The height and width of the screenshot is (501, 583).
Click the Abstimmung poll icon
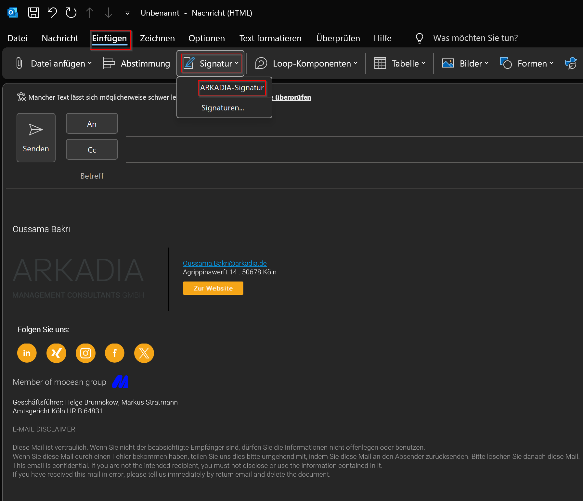[x=109, y=63]
